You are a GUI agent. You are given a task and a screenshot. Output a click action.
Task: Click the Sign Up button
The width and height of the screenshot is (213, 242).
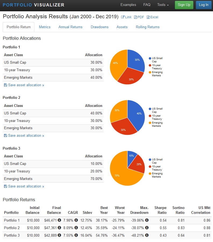point(184,5)
